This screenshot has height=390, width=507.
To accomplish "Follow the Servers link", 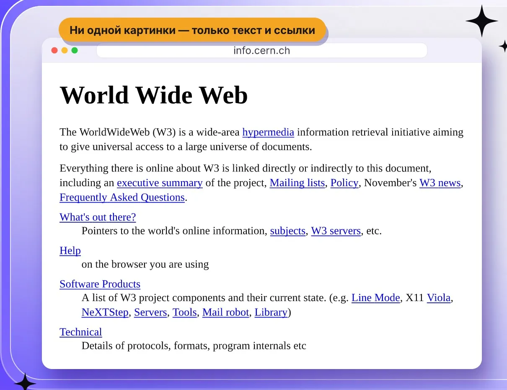I will point(150,312).
